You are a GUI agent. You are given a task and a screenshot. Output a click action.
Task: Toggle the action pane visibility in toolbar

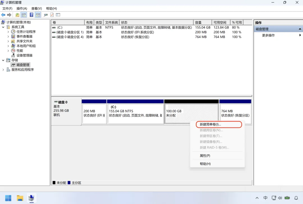tap(38, 15)
